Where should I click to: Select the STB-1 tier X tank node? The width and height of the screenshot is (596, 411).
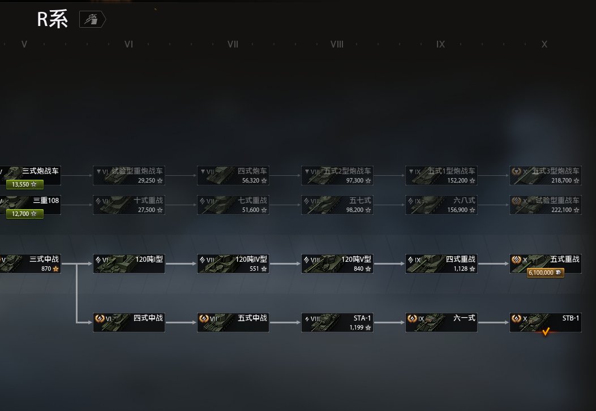pos(546,322)
